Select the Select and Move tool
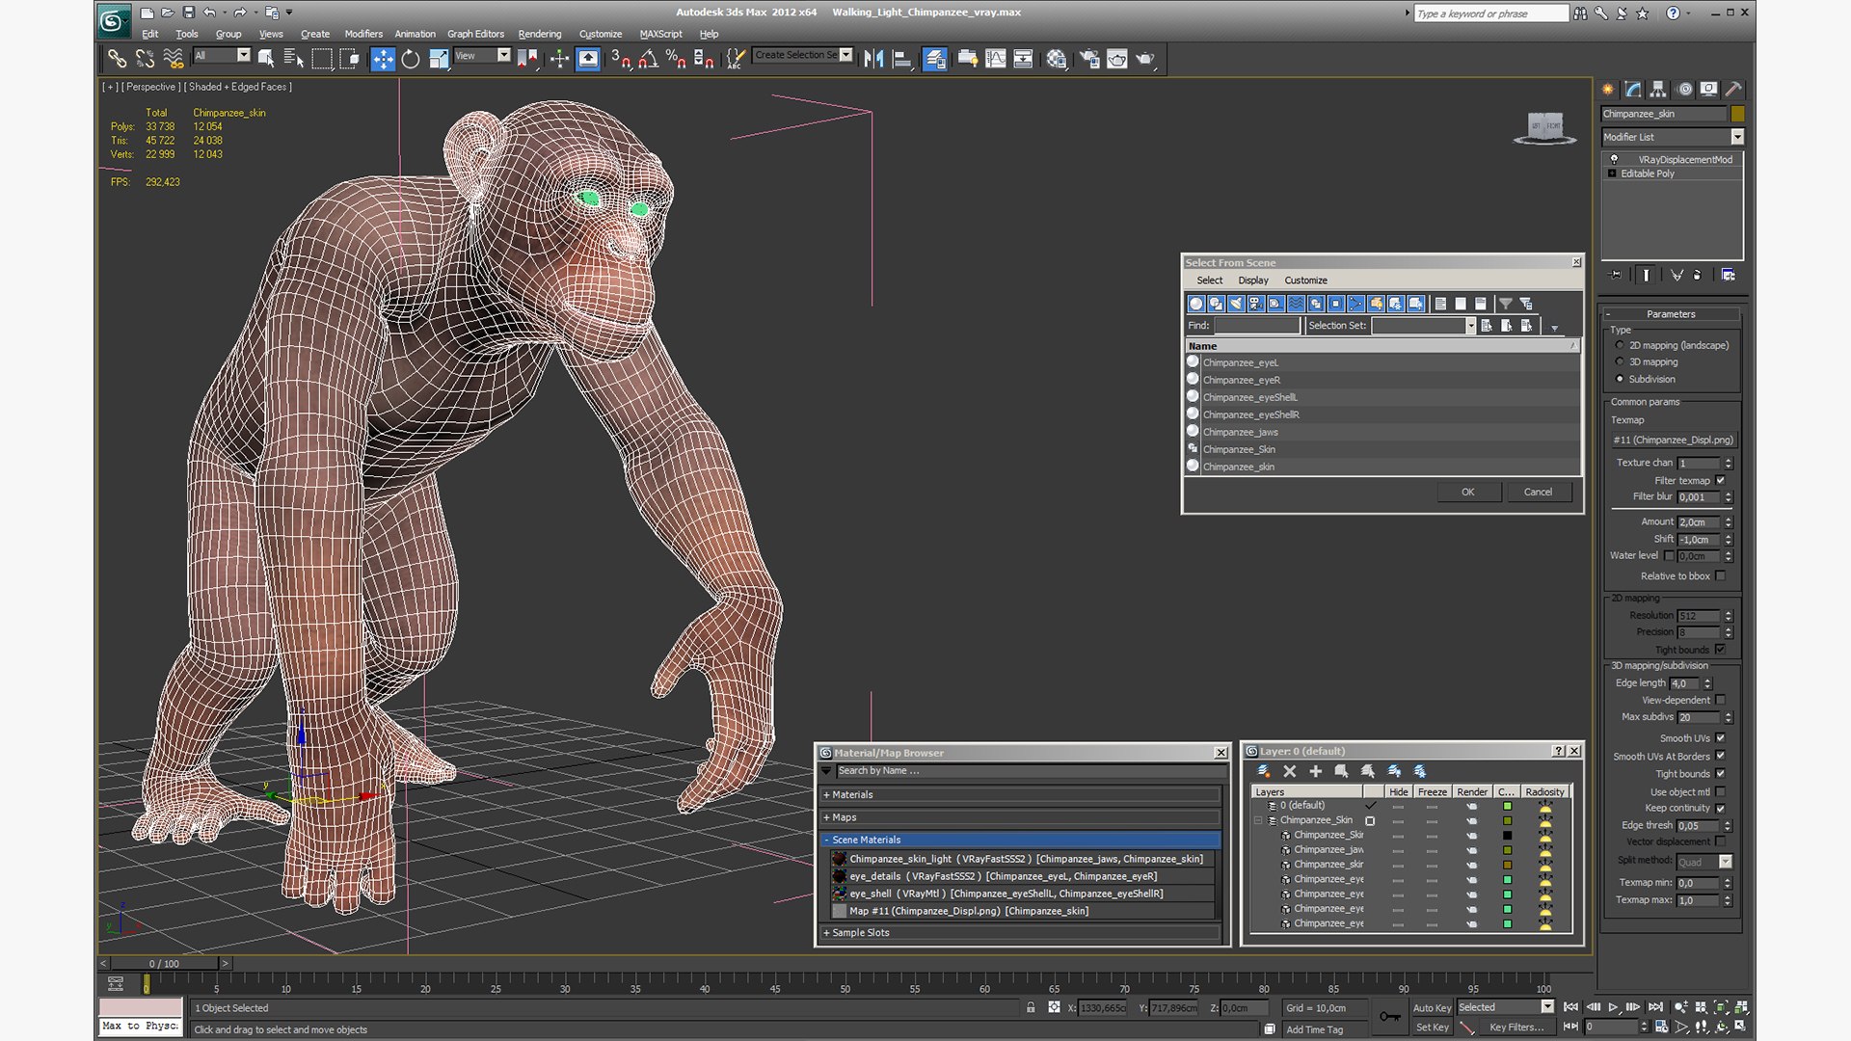Screen dimensions: 1851x1041 click(383, 60)
